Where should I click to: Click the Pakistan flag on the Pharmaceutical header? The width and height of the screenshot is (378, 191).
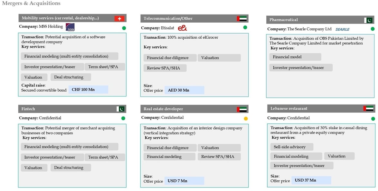pos(368,20)
